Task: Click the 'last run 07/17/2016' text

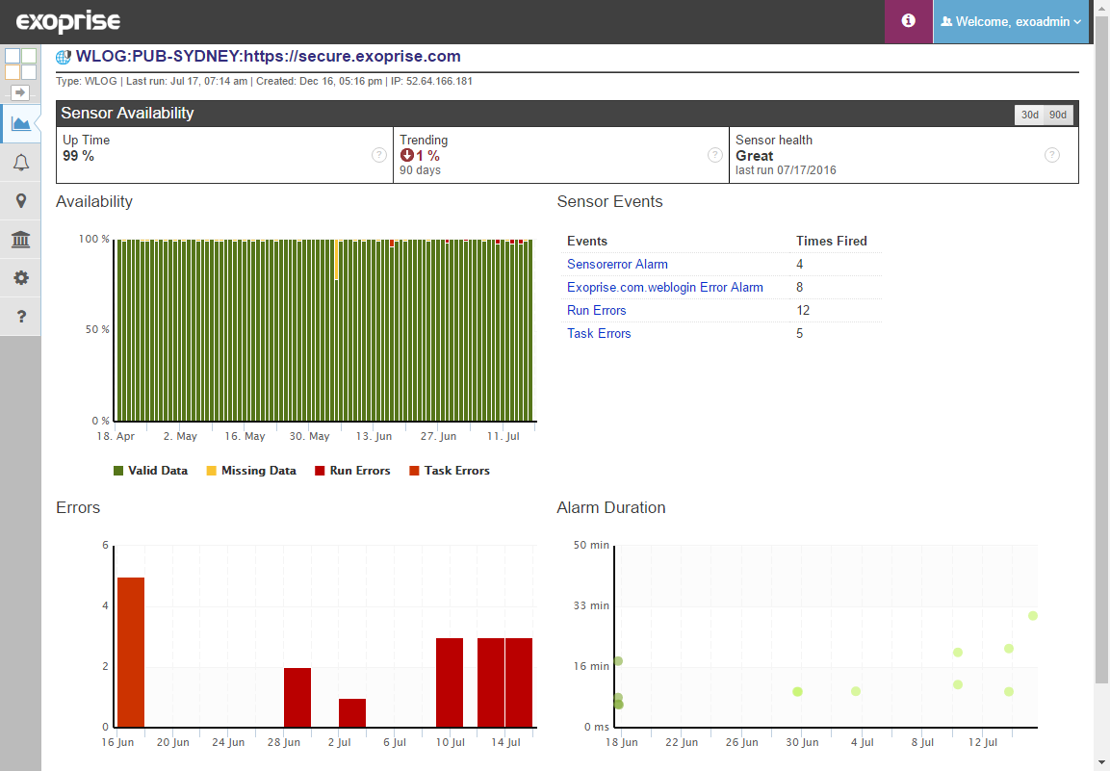Action: [786, 170]
